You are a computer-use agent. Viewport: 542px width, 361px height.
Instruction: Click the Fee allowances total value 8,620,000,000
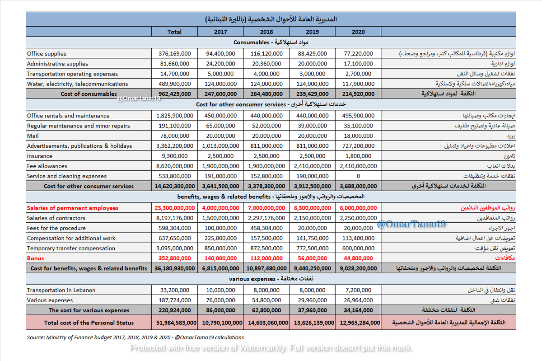(174, 165)
